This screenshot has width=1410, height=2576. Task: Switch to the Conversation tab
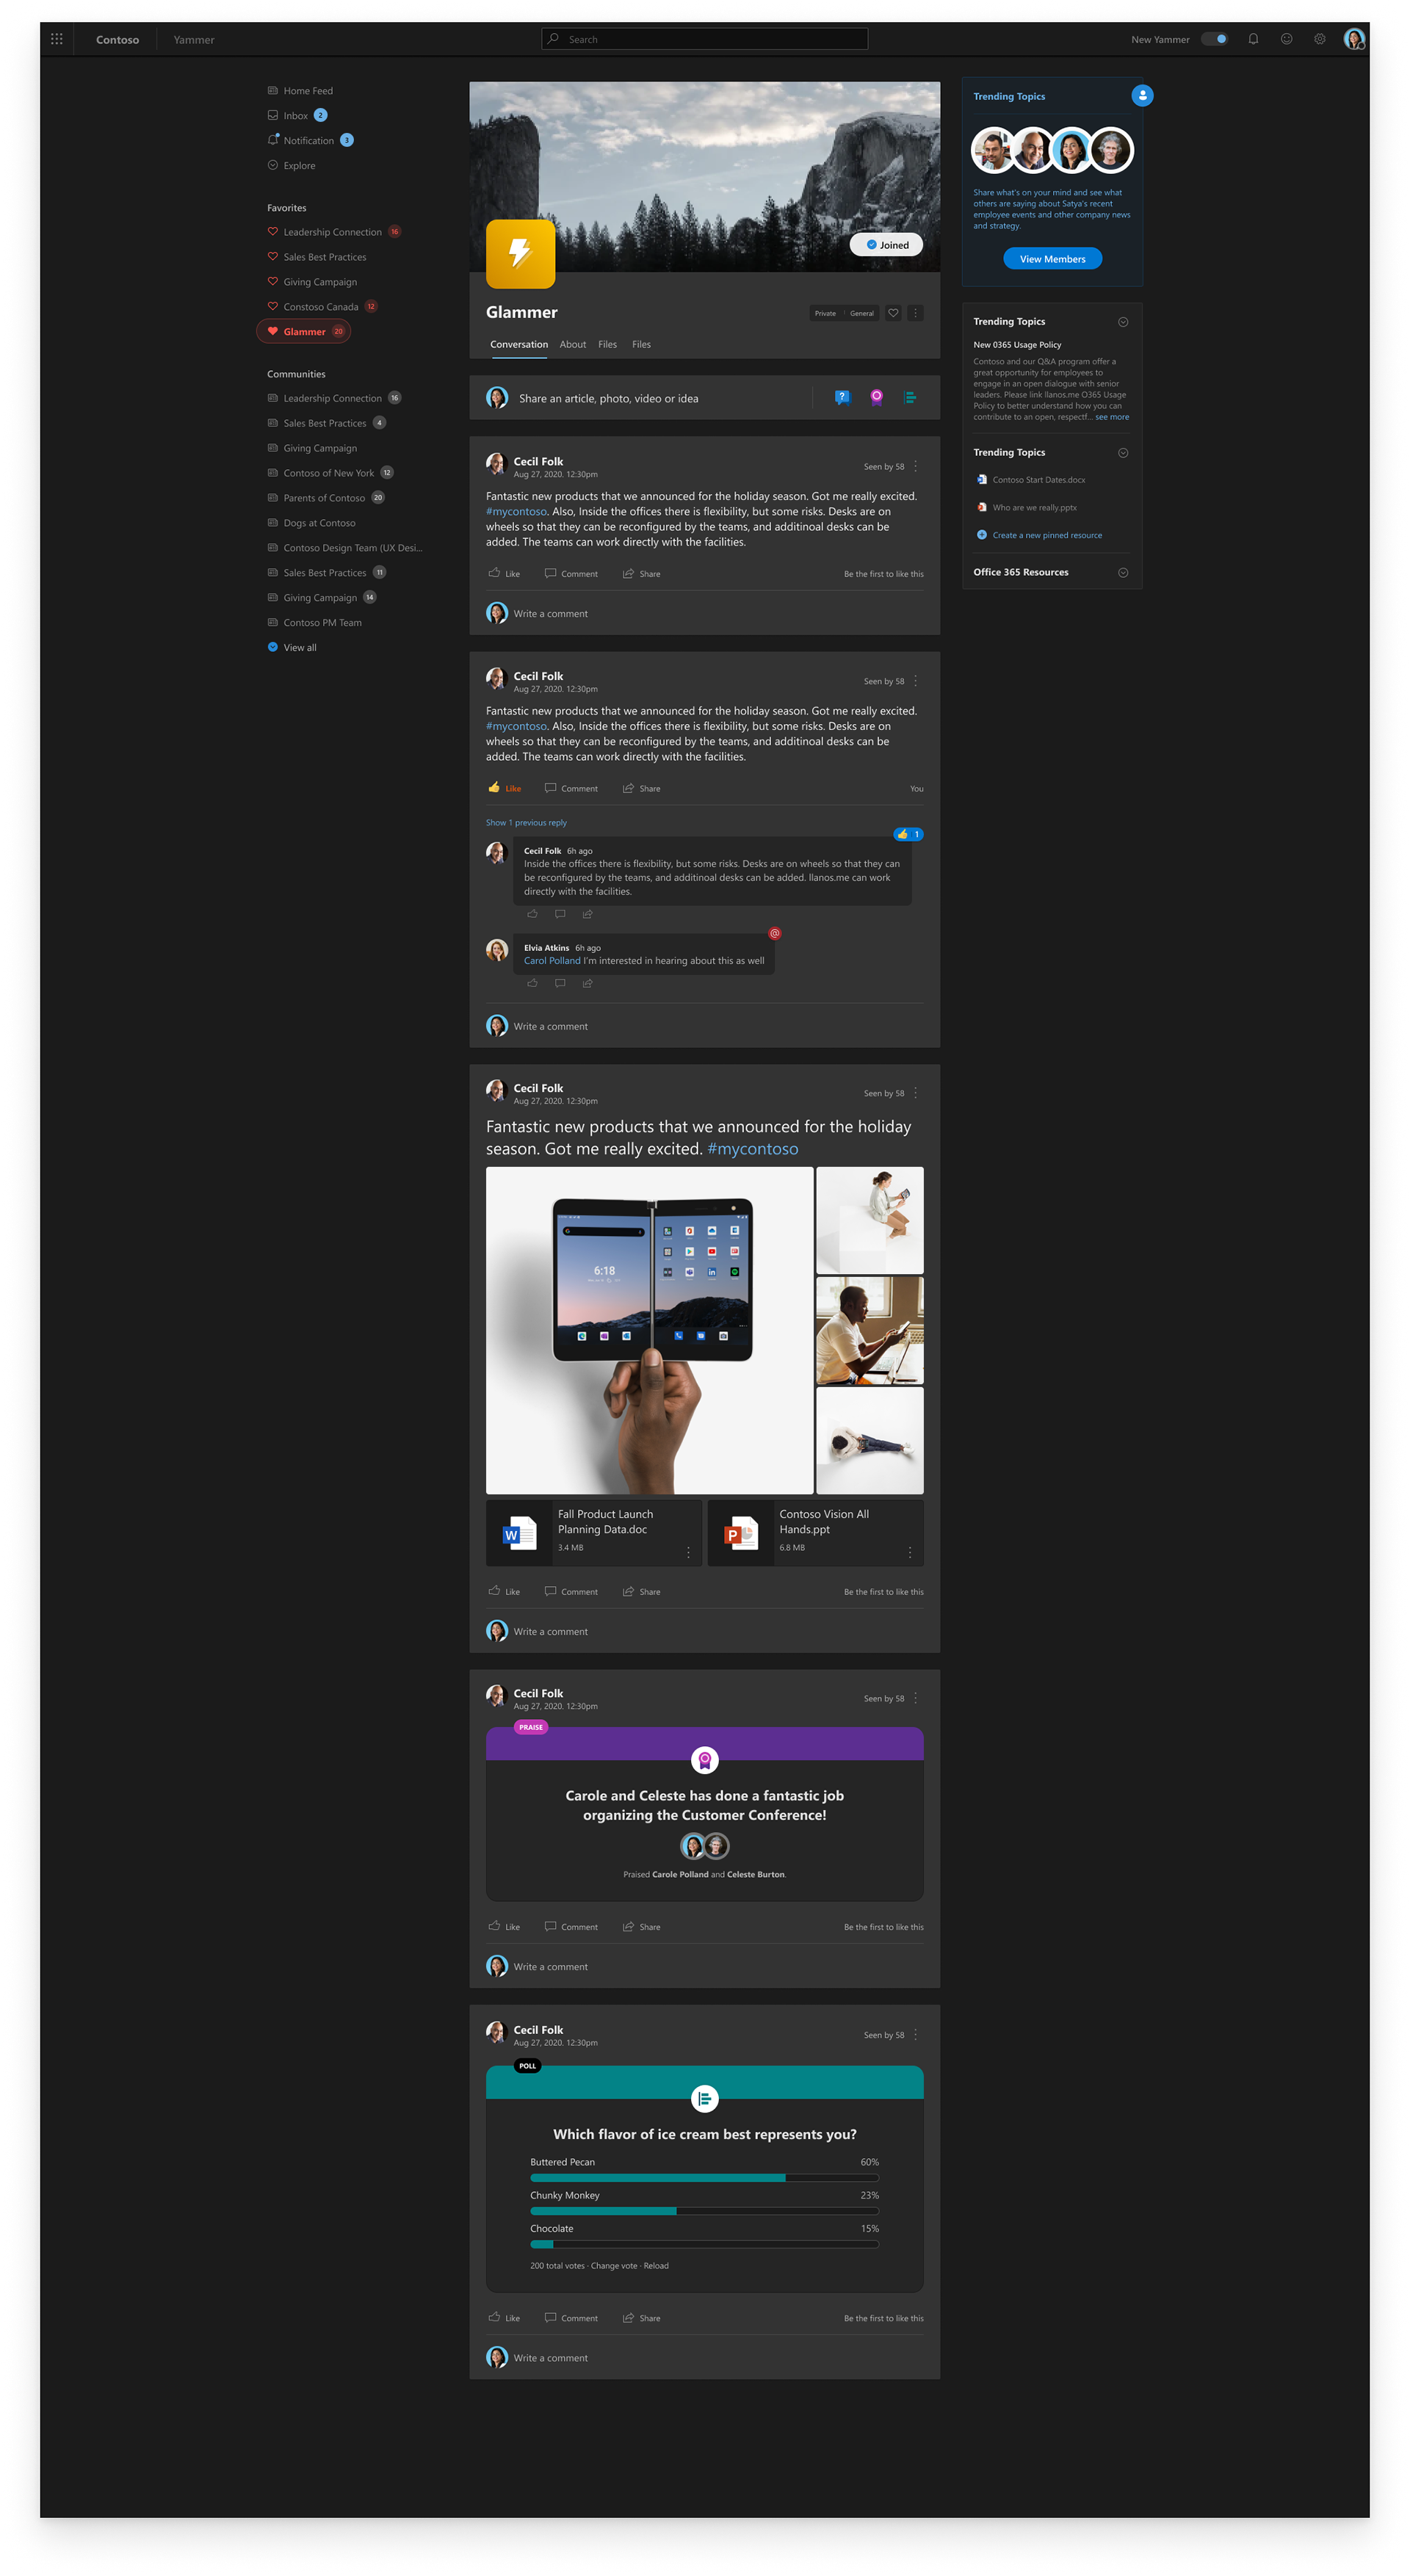(519, 344)
